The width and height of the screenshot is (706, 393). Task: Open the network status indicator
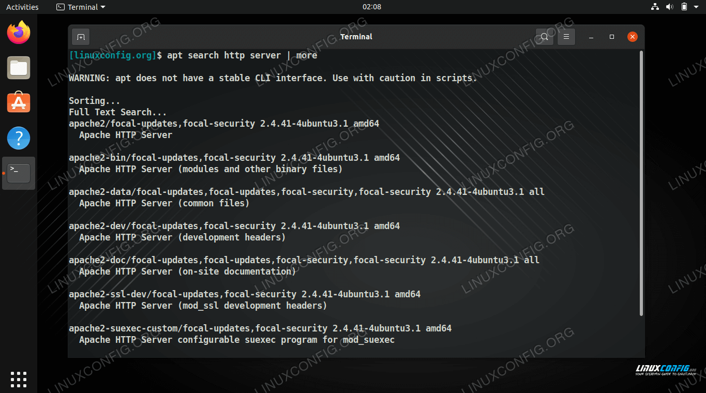coord(655,7)
